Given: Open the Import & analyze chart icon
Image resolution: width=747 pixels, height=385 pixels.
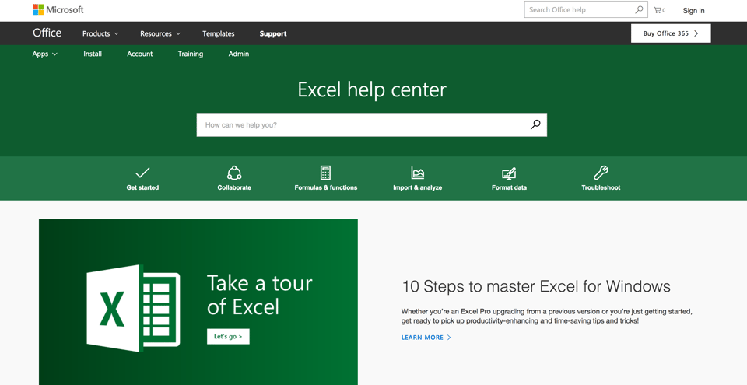Looking at the screenshot, I should pos(418,173).
